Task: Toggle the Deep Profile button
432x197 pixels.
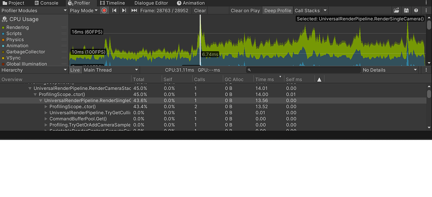Action: coord(278,10)
